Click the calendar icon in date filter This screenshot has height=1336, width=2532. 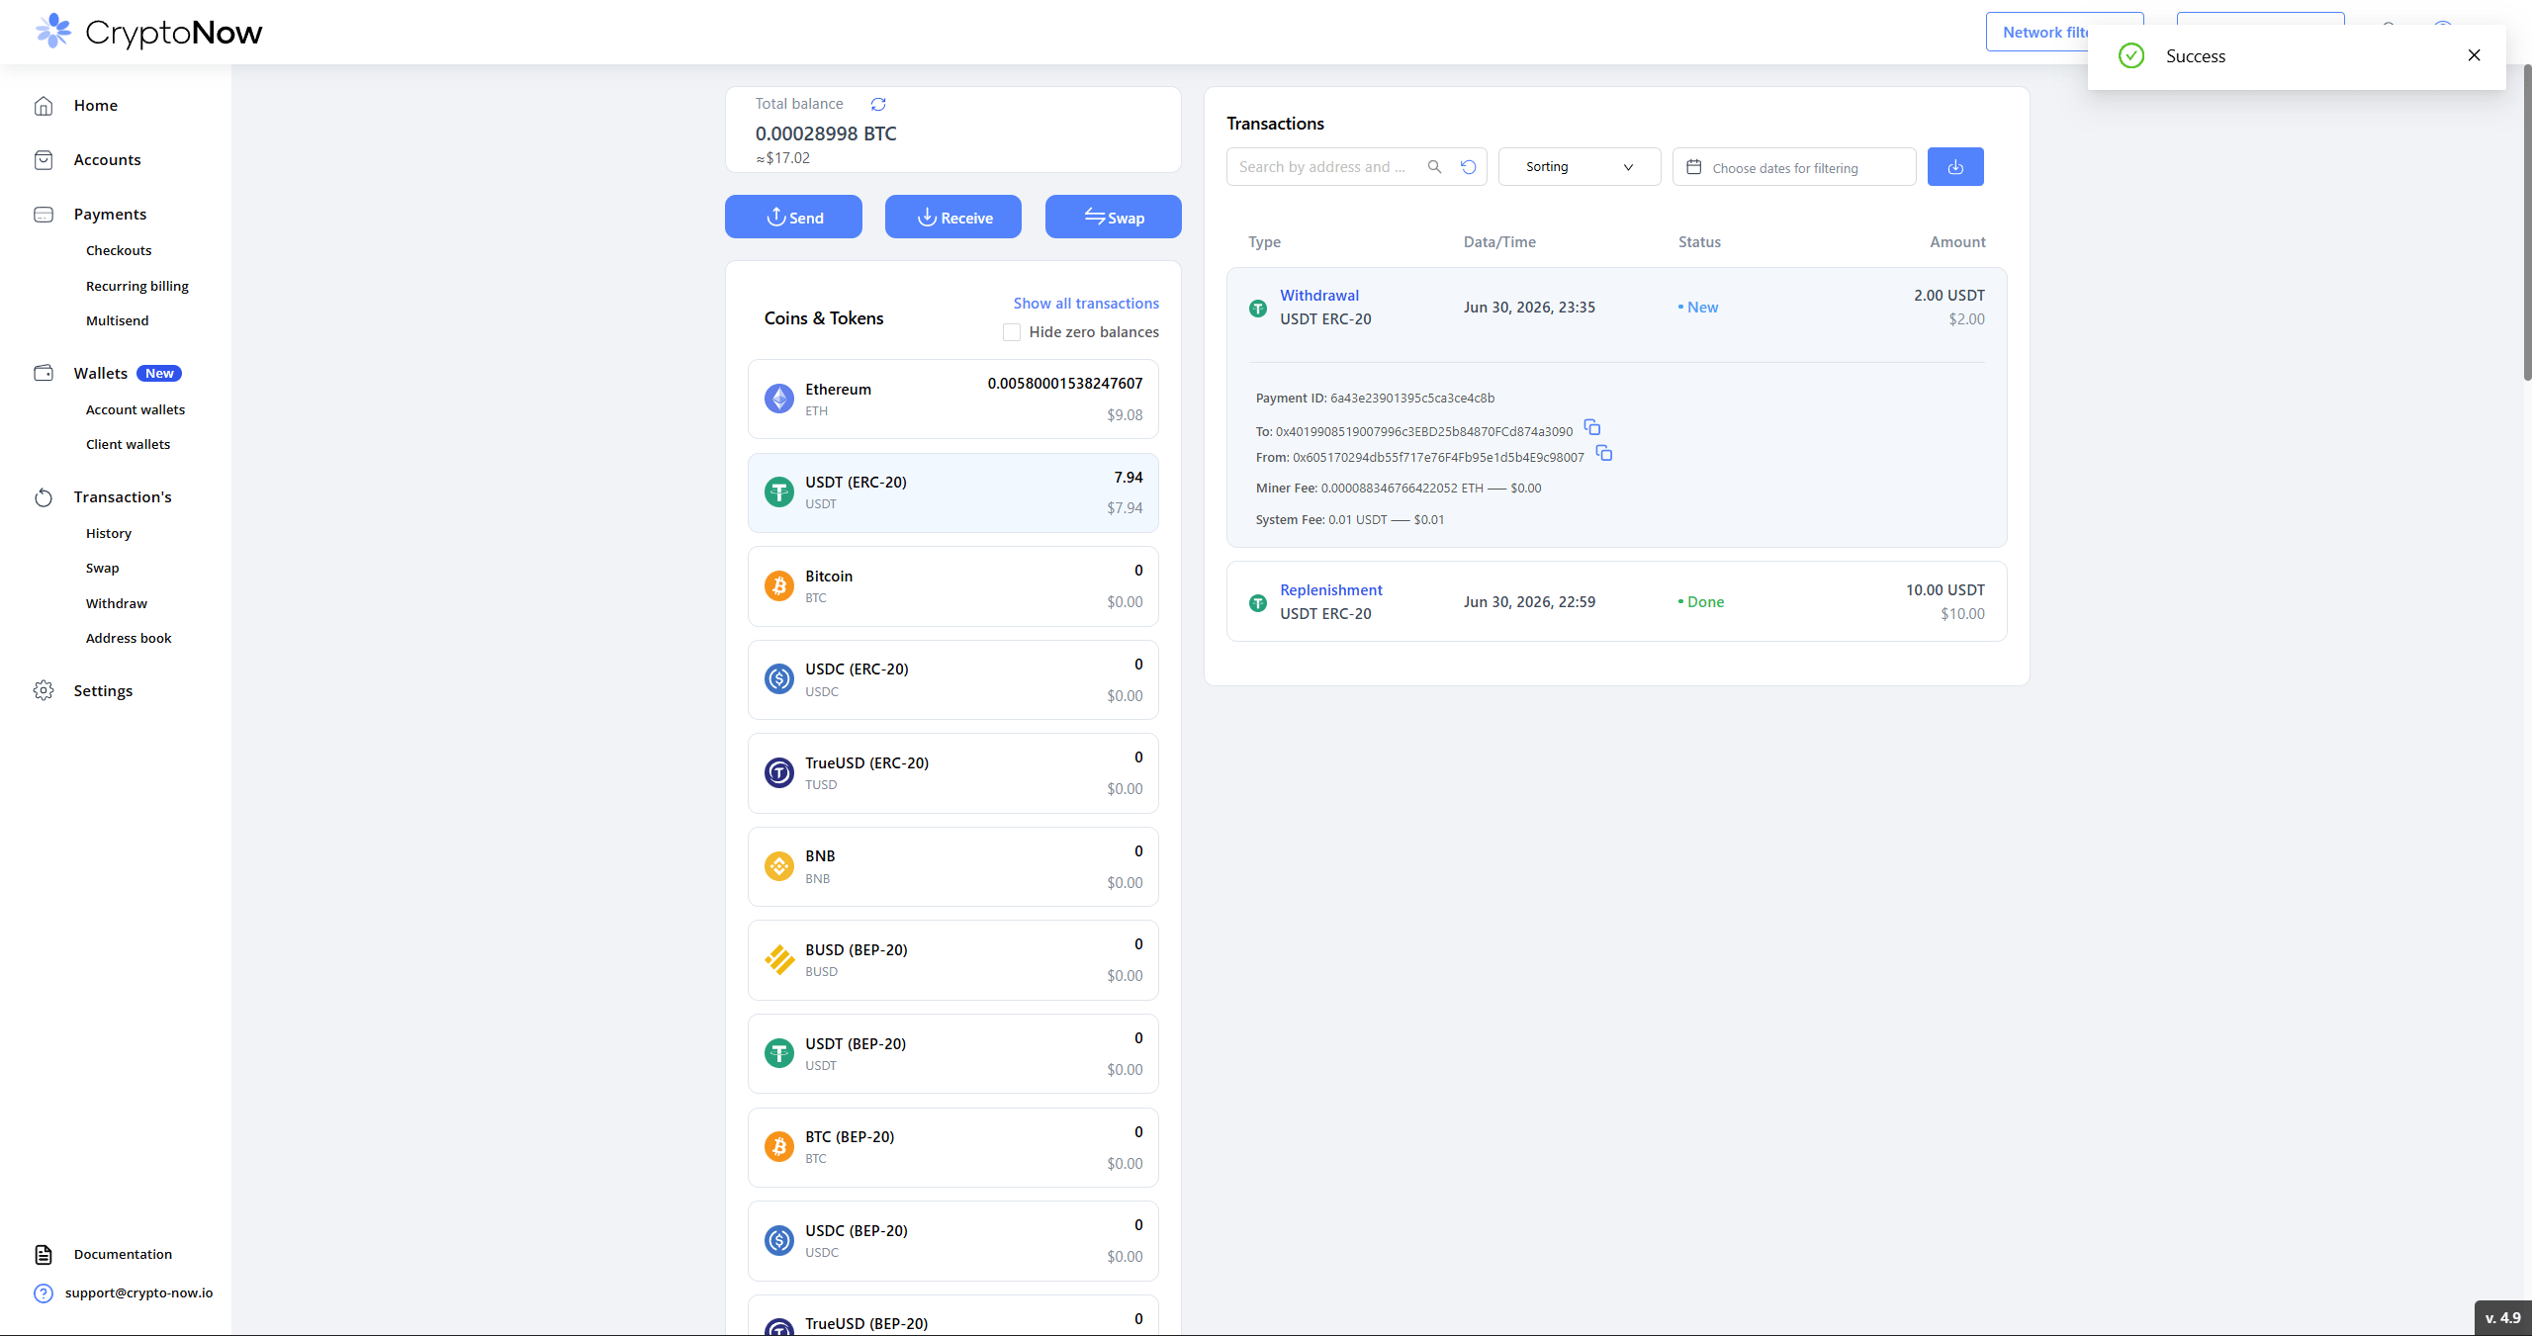[1693, 167]
